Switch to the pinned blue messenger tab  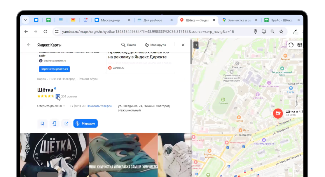tap(36, 20)
